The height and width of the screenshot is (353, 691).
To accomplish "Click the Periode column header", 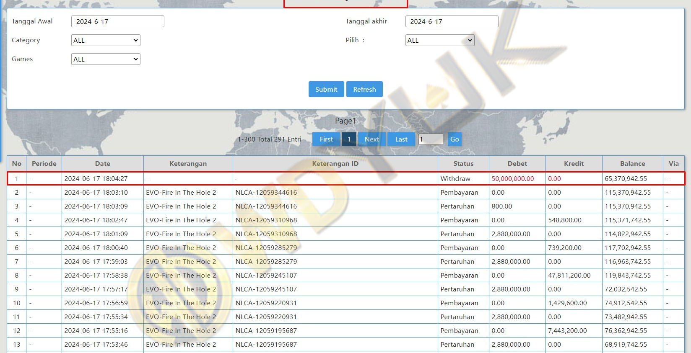I will tap(44, 164).
